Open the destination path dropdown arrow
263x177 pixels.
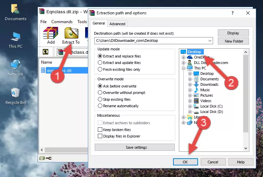(x=210, y=41)
